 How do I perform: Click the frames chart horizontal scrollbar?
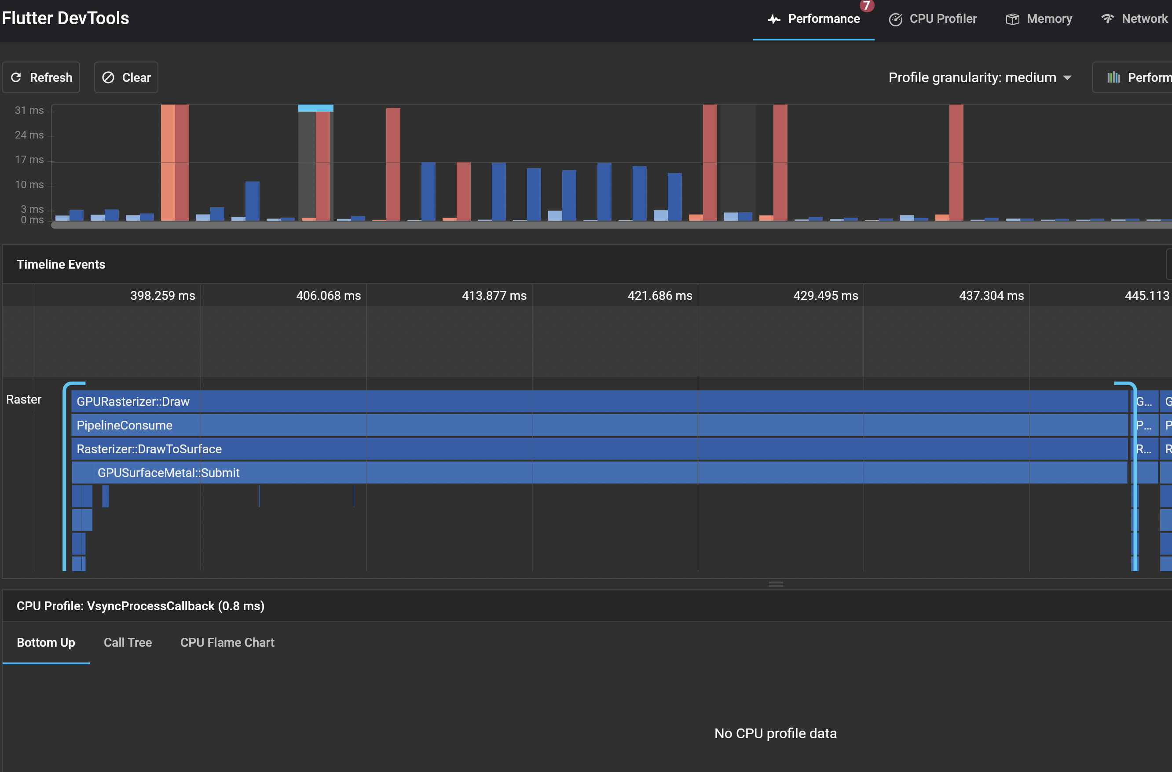point(591,225)
